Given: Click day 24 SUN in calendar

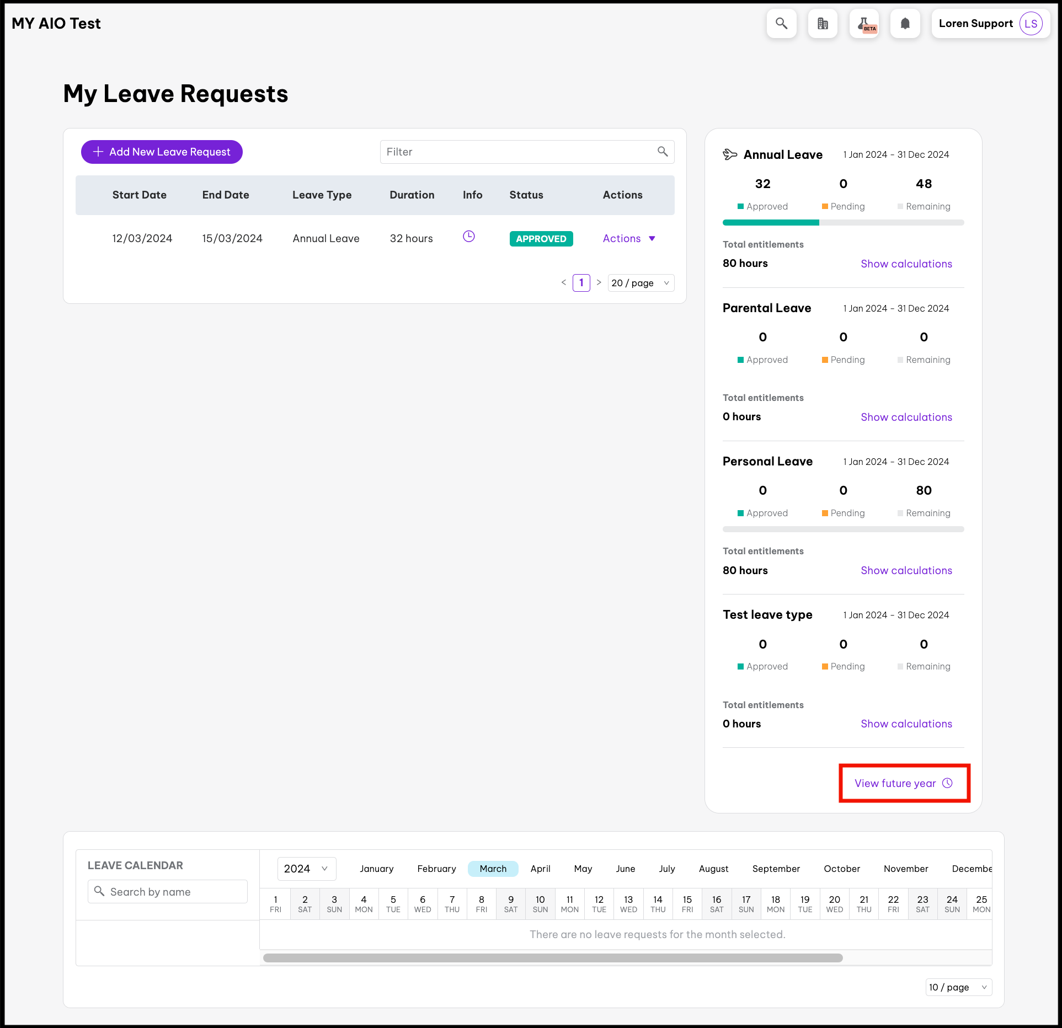Looking at the screenshot, I should coord(952,904).
